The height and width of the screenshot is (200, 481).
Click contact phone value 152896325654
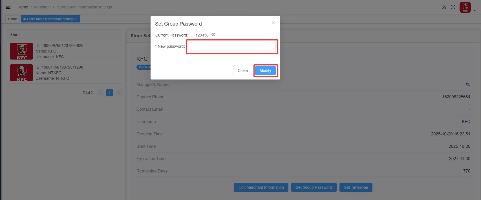pos(456,97)
